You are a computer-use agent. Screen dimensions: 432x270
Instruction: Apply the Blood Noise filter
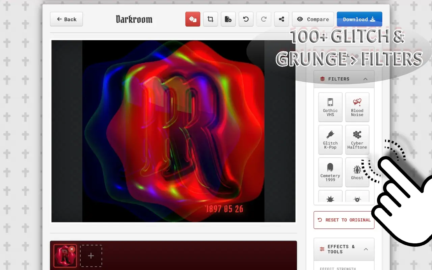coord(357,107)
